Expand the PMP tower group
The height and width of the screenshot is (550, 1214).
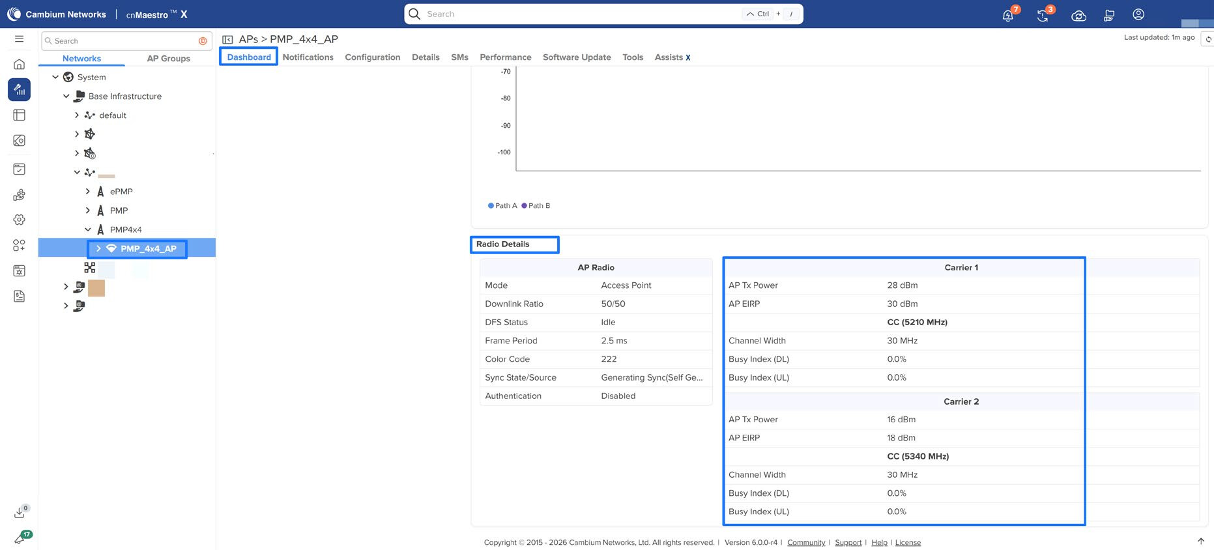(x=88, y=210)
